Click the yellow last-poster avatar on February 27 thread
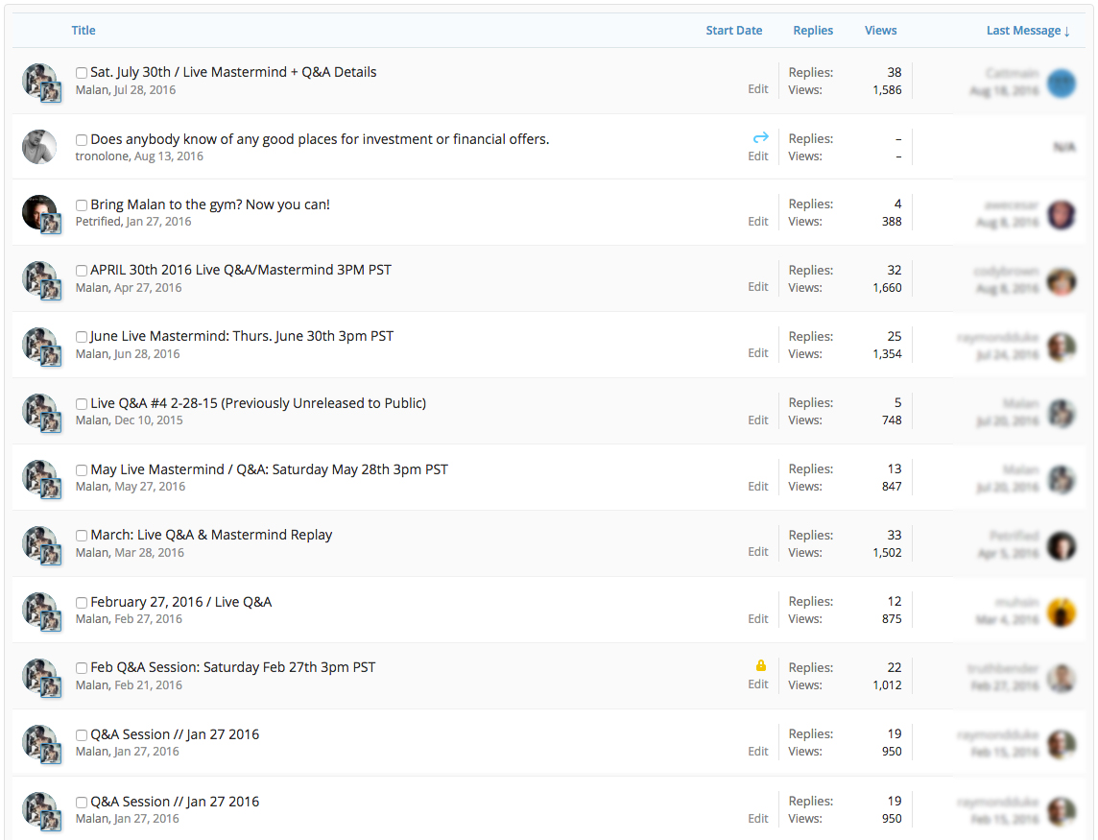The height and width of the screenshot is (840, 1098). tap(1061, 612)
